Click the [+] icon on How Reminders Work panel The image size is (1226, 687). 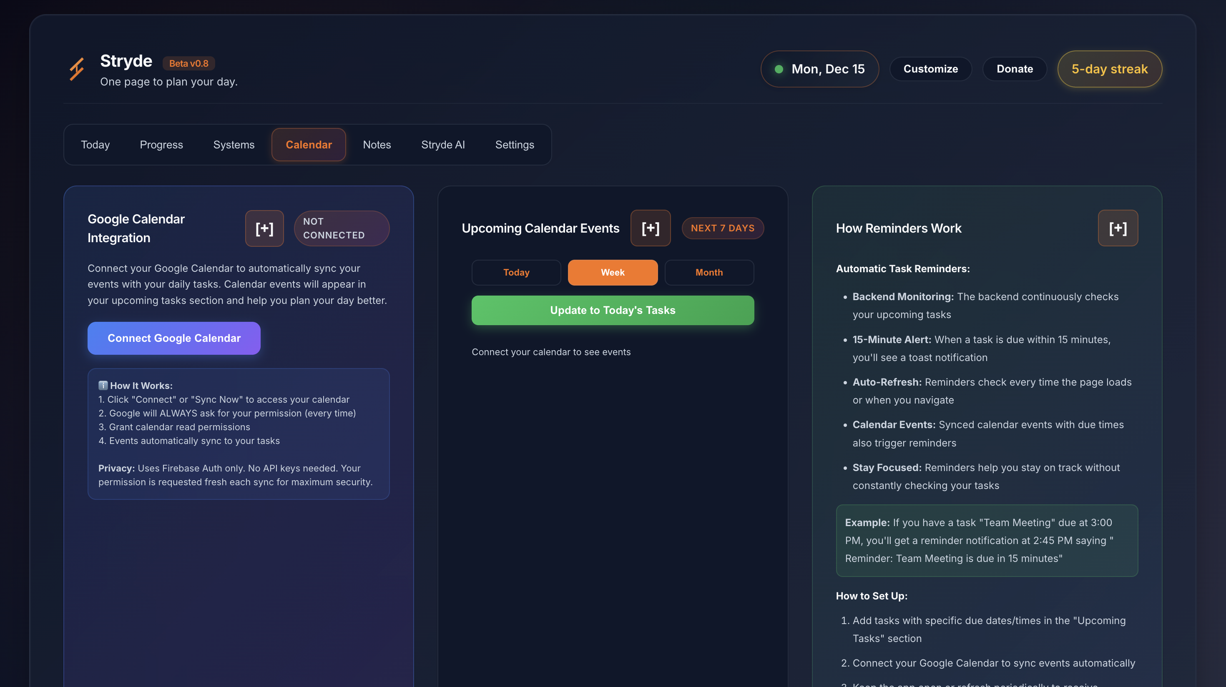click(x=1118, y=228)
